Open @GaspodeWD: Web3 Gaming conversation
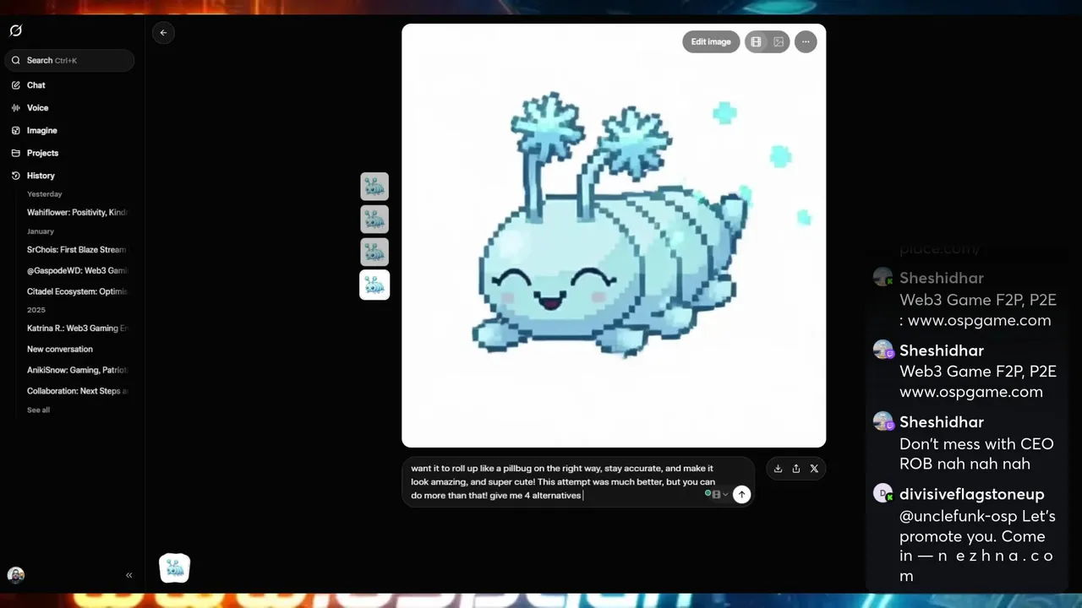This screenshot has width=1082, height=608. (x=76, y=271)
